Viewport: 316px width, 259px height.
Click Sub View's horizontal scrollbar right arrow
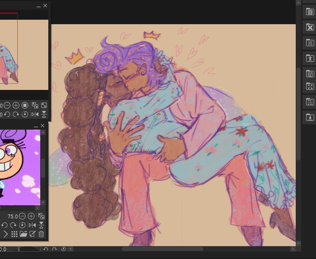tap(38, 208)
